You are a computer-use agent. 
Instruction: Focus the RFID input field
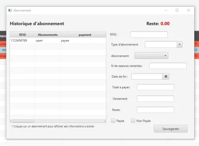coord(149,35)
